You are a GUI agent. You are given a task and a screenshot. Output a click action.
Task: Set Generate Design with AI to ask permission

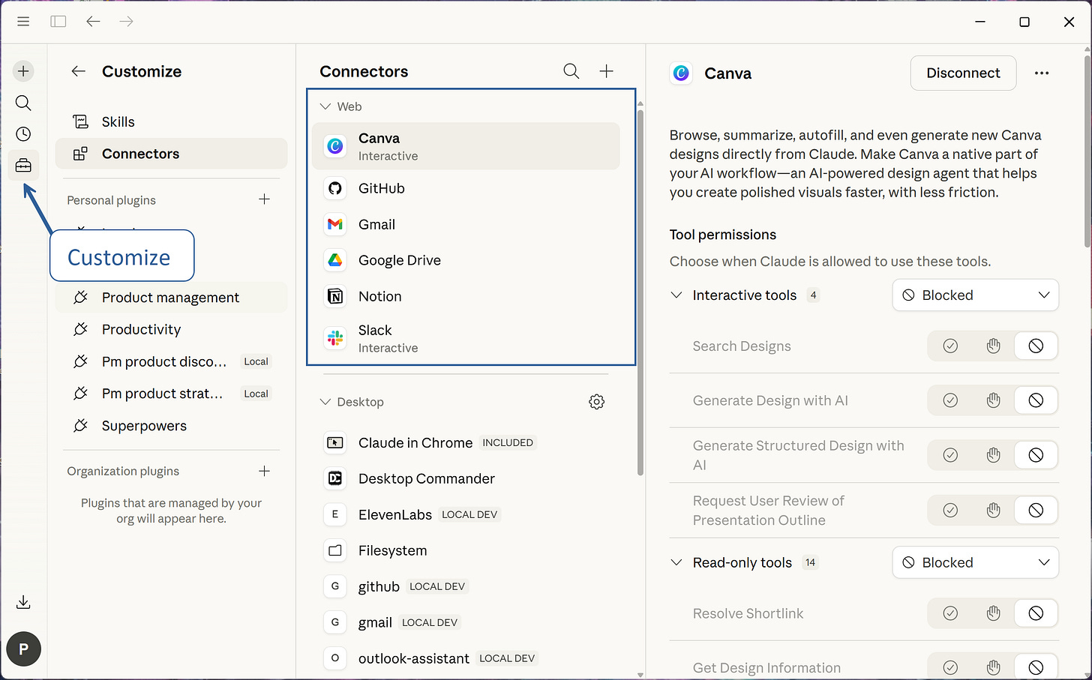[993, 400]
